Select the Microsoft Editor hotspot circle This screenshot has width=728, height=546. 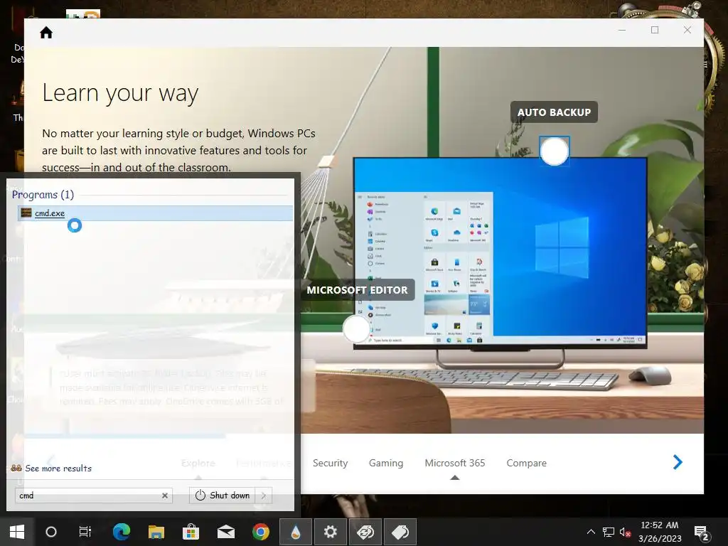pos(356,328)
